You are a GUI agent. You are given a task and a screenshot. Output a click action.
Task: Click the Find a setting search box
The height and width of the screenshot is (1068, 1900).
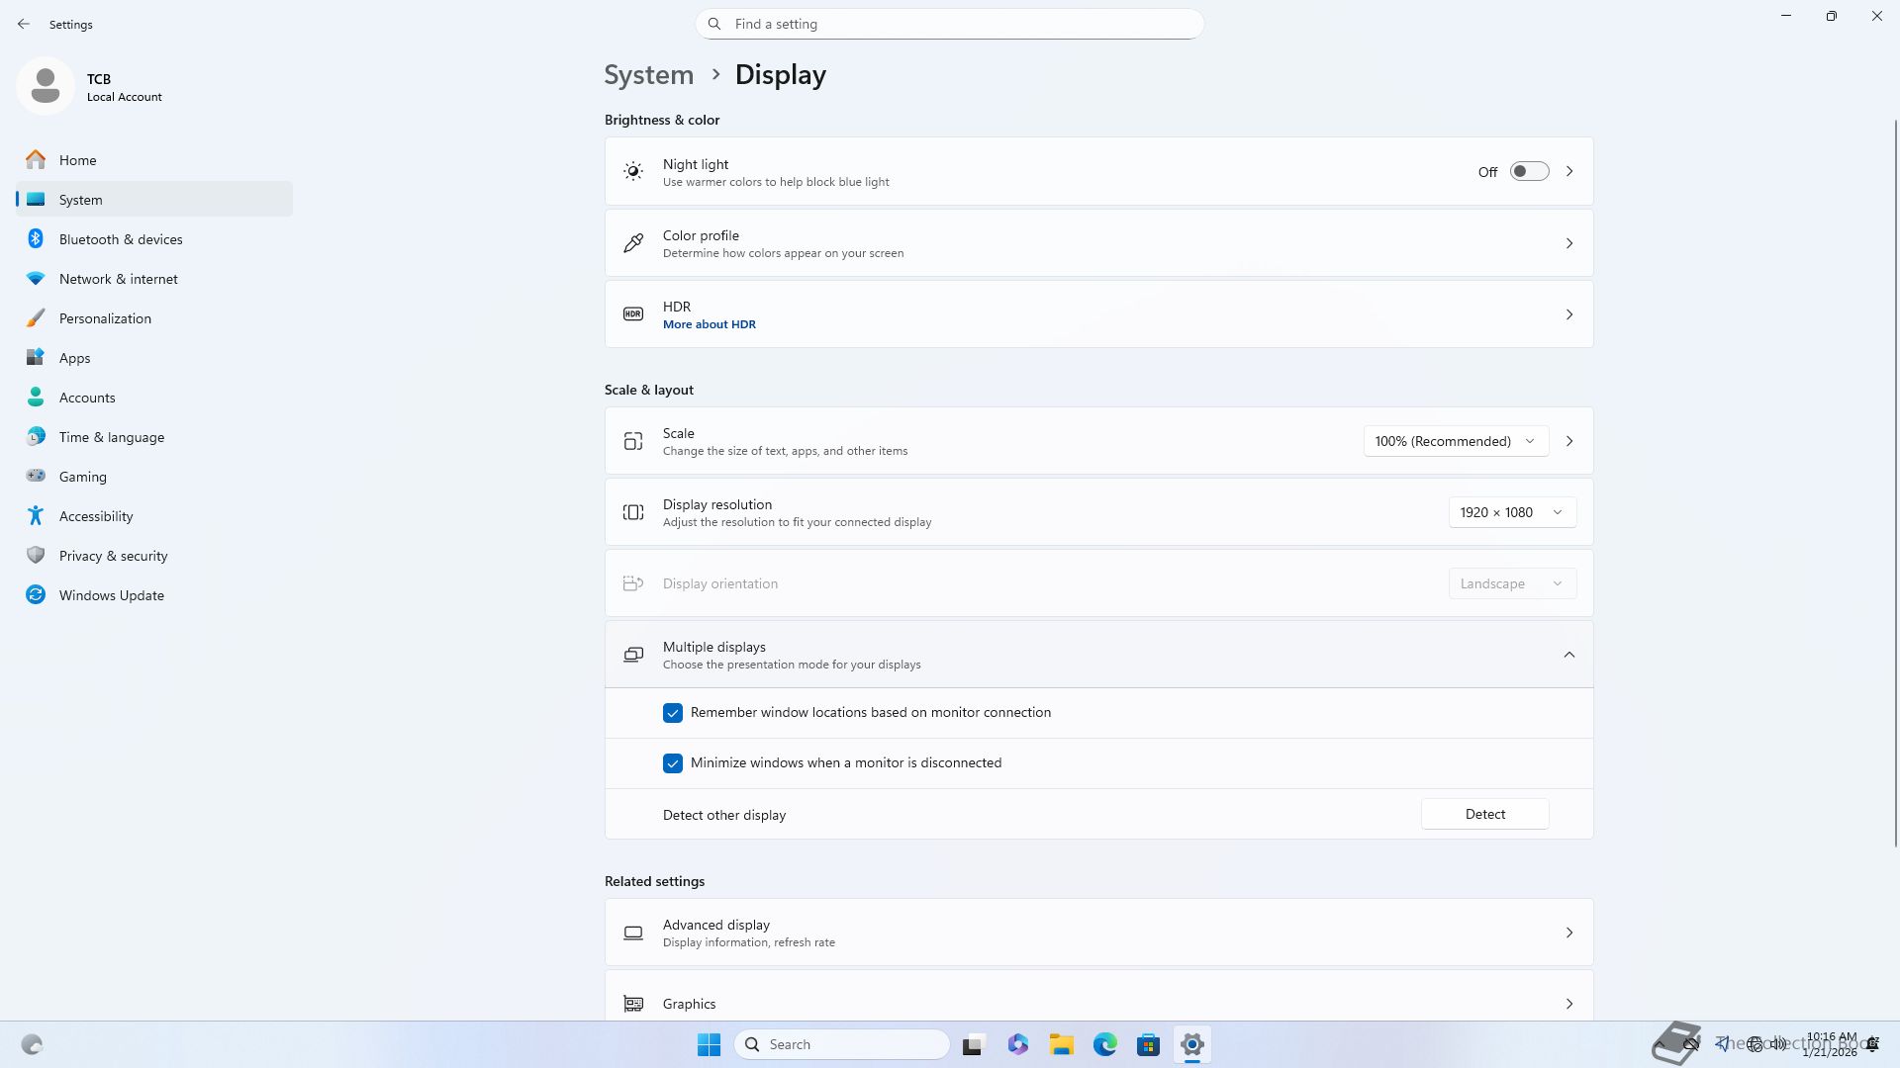[950, 24]
